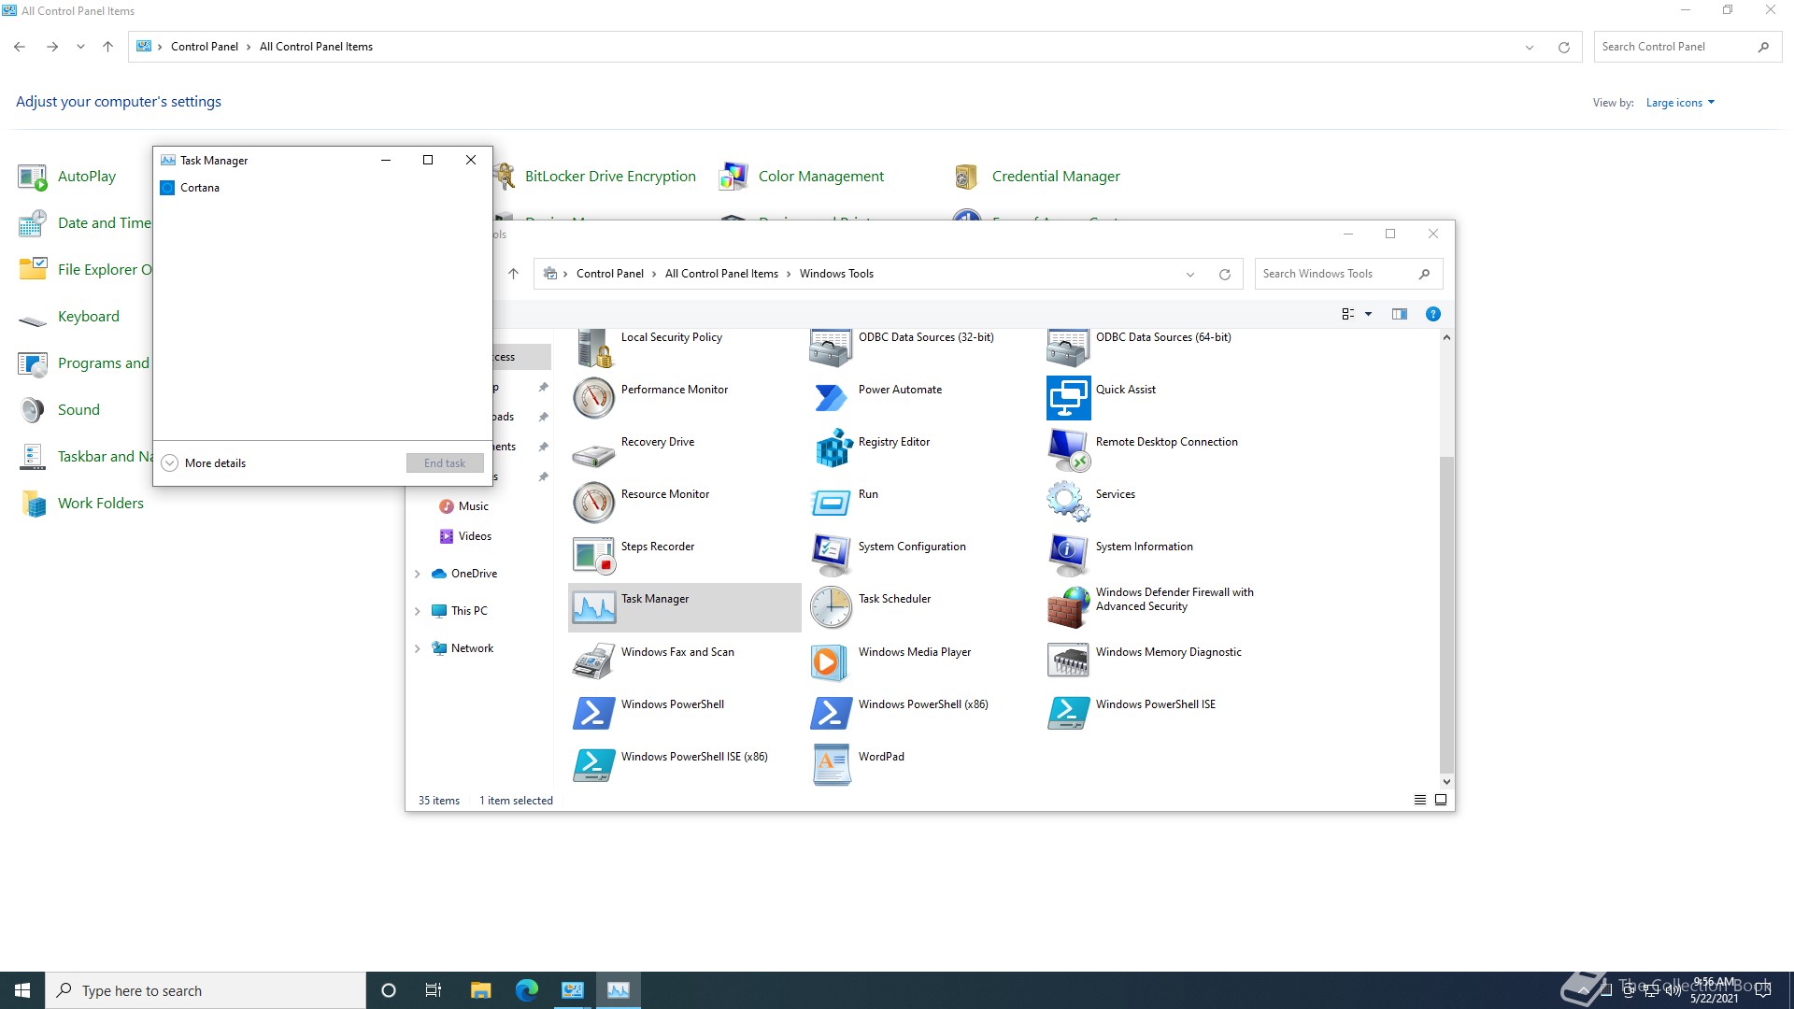Open Windows Memory Diagnostic icon
Viewport: 1794px width, 1009px height.
pyautogui.click(x=1068, y=661)
